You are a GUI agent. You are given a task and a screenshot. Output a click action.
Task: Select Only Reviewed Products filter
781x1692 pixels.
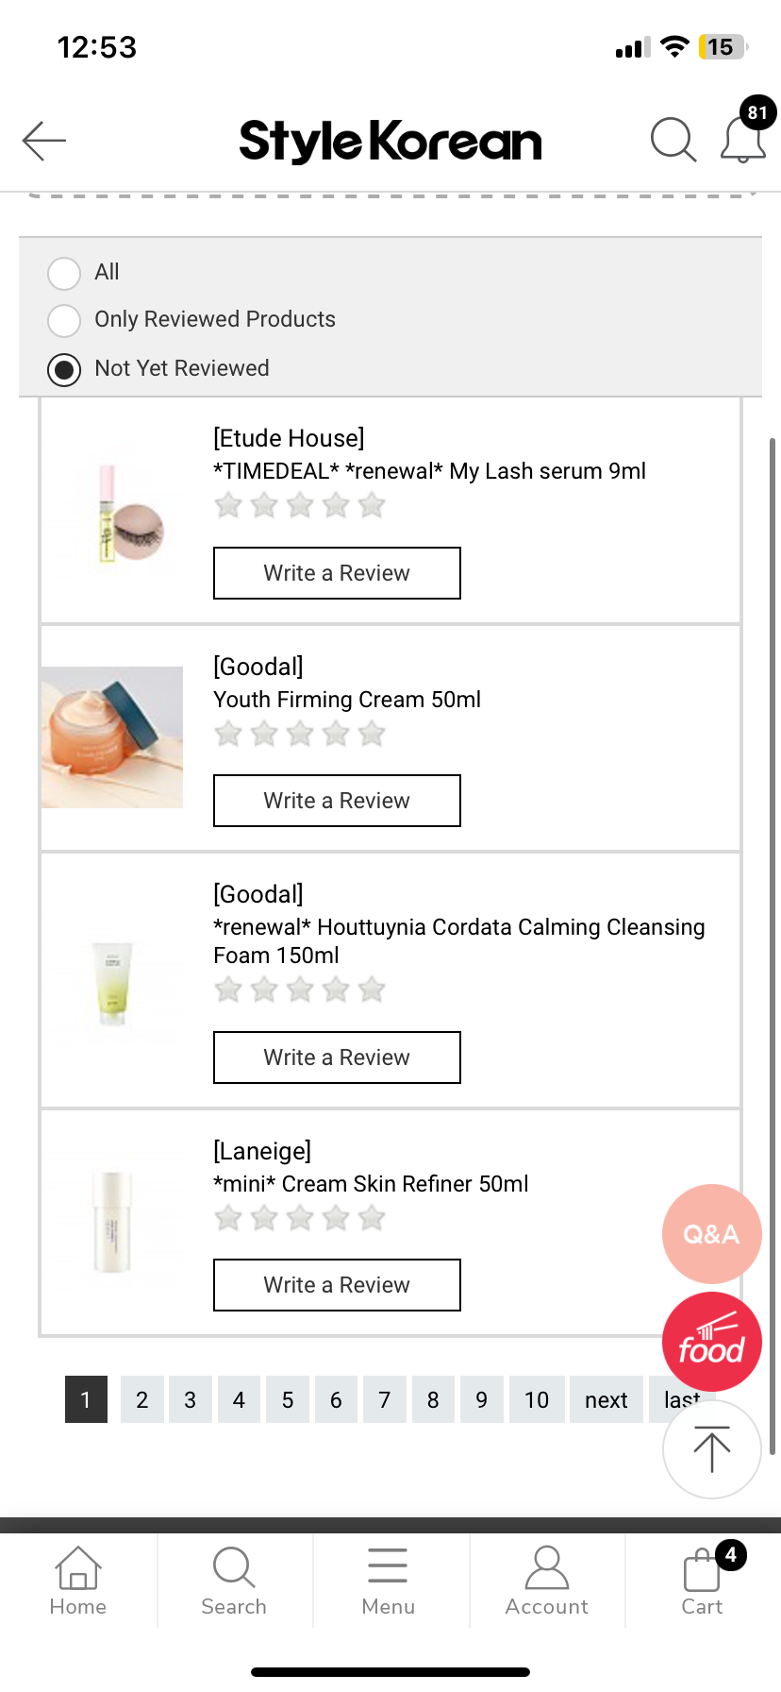(x=64, y=320)
